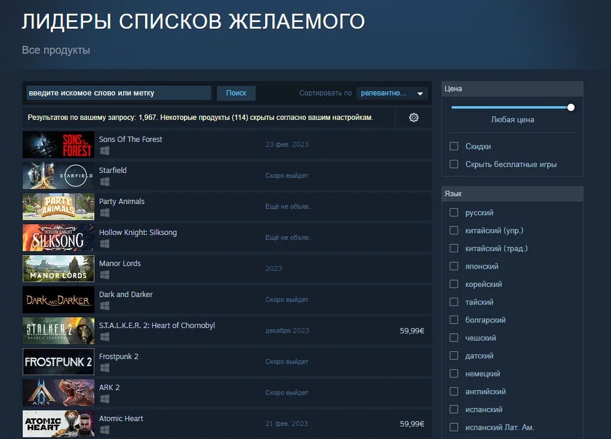Image resolution: width=611 pixels, height=439 pixels.
Task: Enable the Скидки checkbox
Action: coord(454,146)
